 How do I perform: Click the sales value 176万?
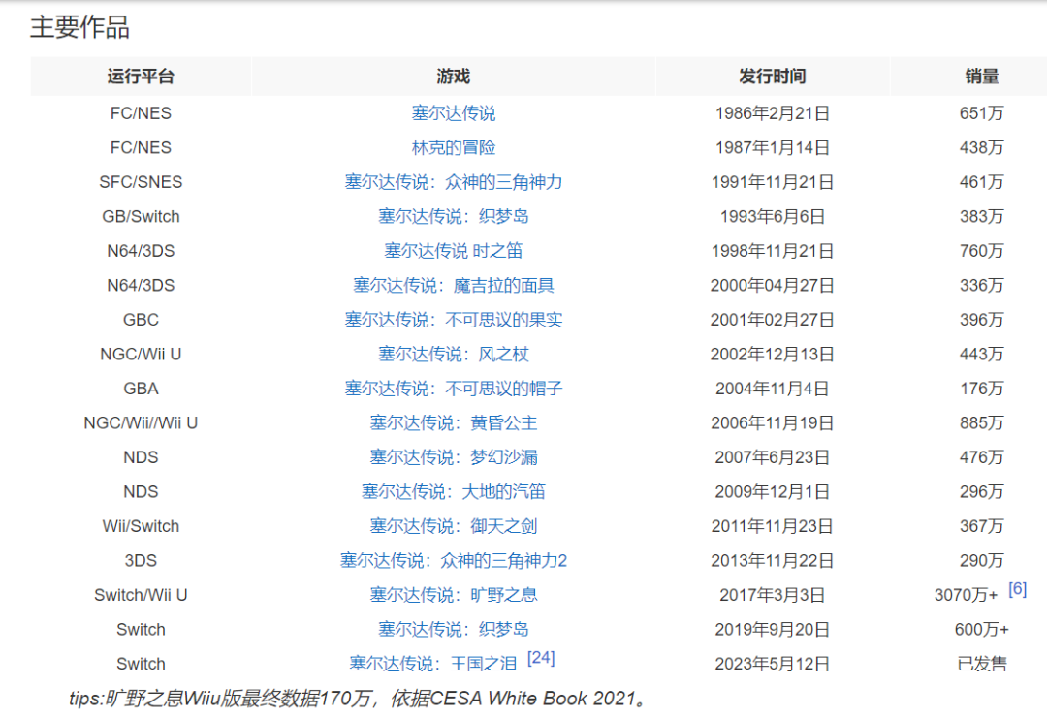[x=981, y=388]
